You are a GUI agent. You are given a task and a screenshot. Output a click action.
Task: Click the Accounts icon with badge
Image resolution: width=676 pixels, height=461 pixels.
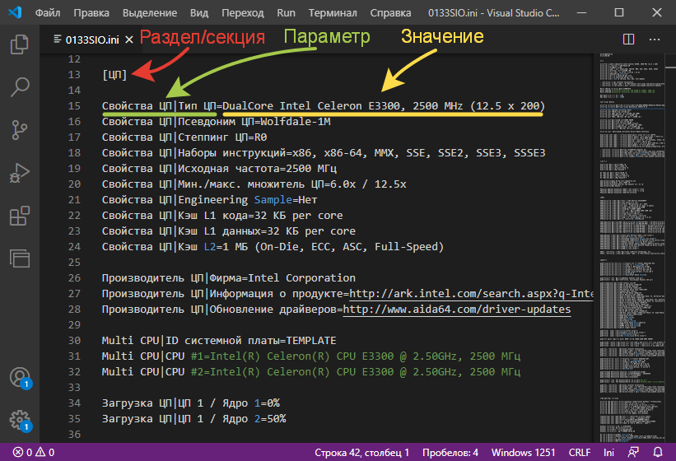tap(19, 377)
